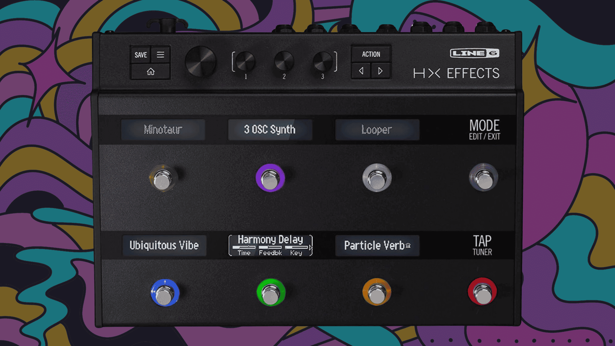
Task: Select the Particle Verb scribble strip
Action: click(377, 246)
